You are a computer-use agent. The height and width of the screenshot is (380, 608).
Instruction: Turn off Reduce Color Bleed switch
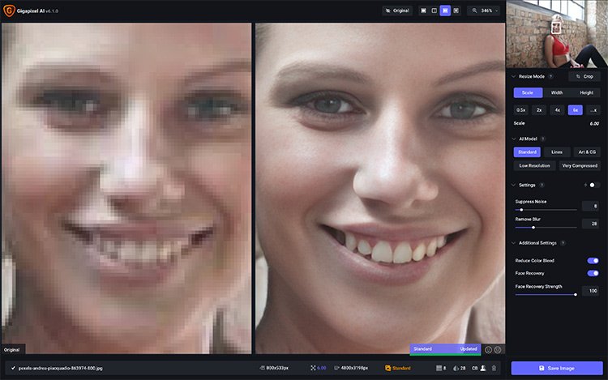[593, 261]
